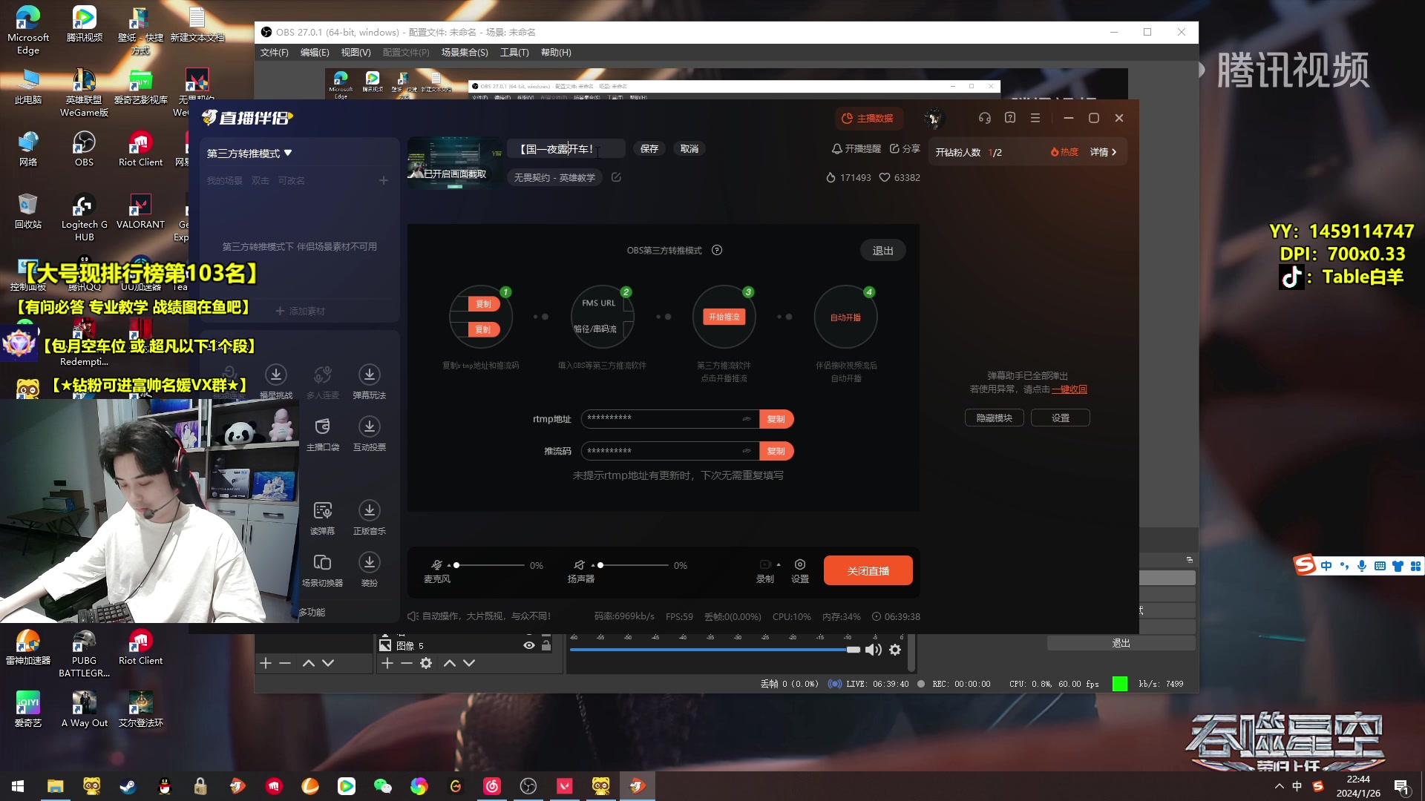Screen dimensions: 1425x801
Task: Copy the rtmp地址 with 复制 button
Action: click(x=776, y=419)
